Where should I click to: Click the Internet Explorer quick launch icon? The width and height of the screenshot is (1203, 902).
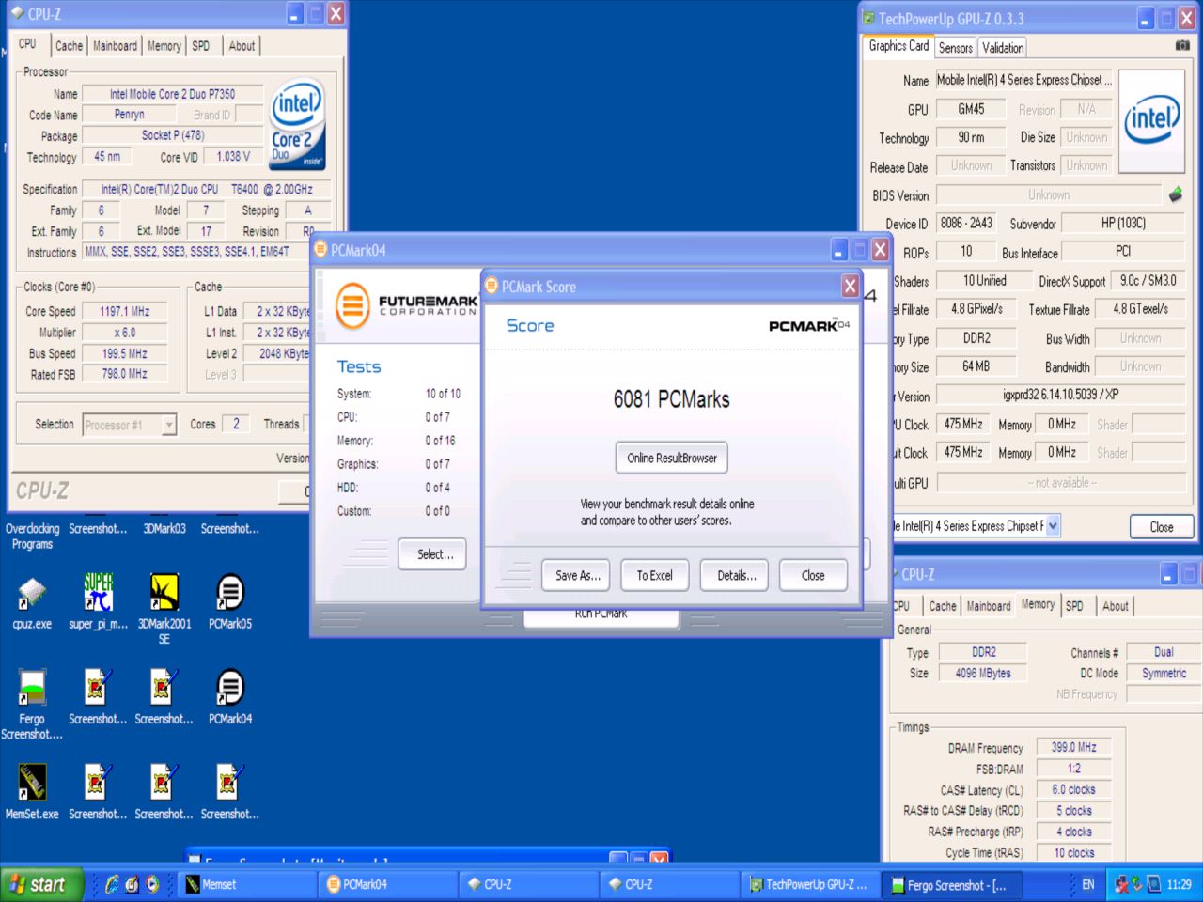[113, 884]
